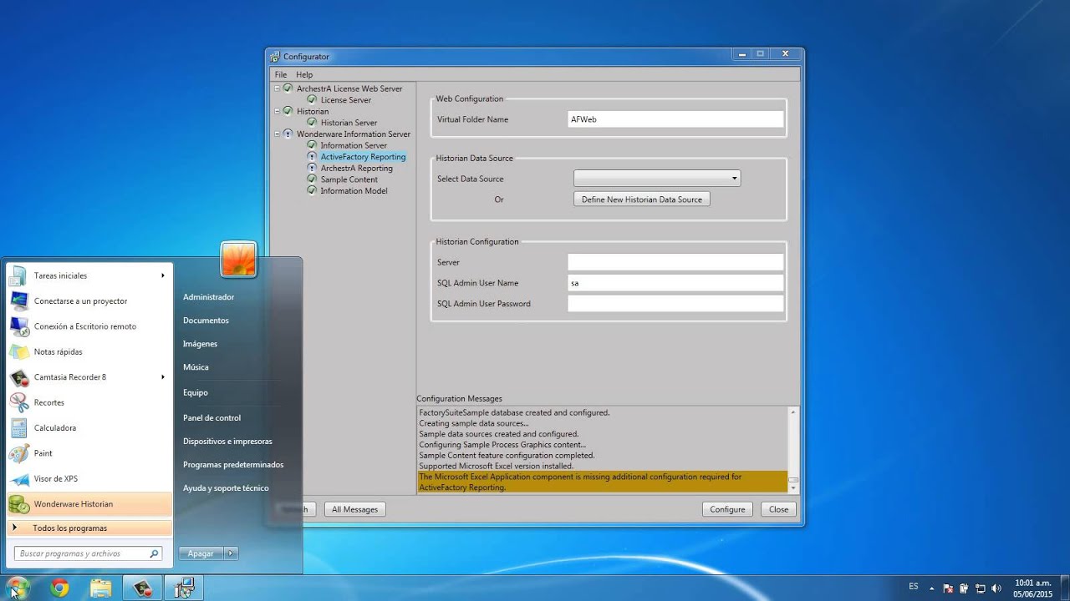Switch to Camtasia Recorder on the taskbar
1070x601 pixels.
click(x=141, y=588)
